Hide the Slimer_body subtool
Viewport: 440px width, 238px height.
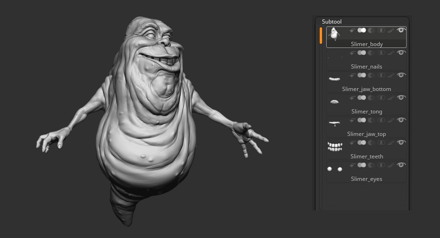click(x=401, y=30)
